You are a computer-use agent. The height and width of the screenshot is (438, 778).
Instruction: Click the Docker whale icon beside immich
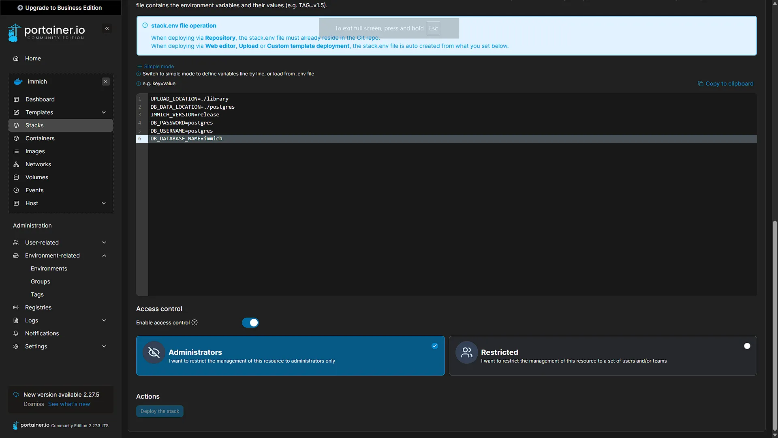pos(18,82)
